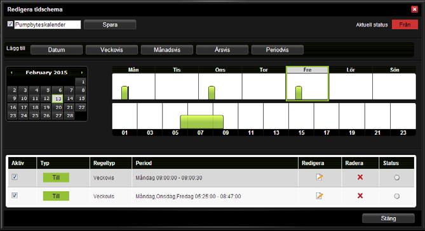Select the green bar under Ons

[x=212, y=92]
